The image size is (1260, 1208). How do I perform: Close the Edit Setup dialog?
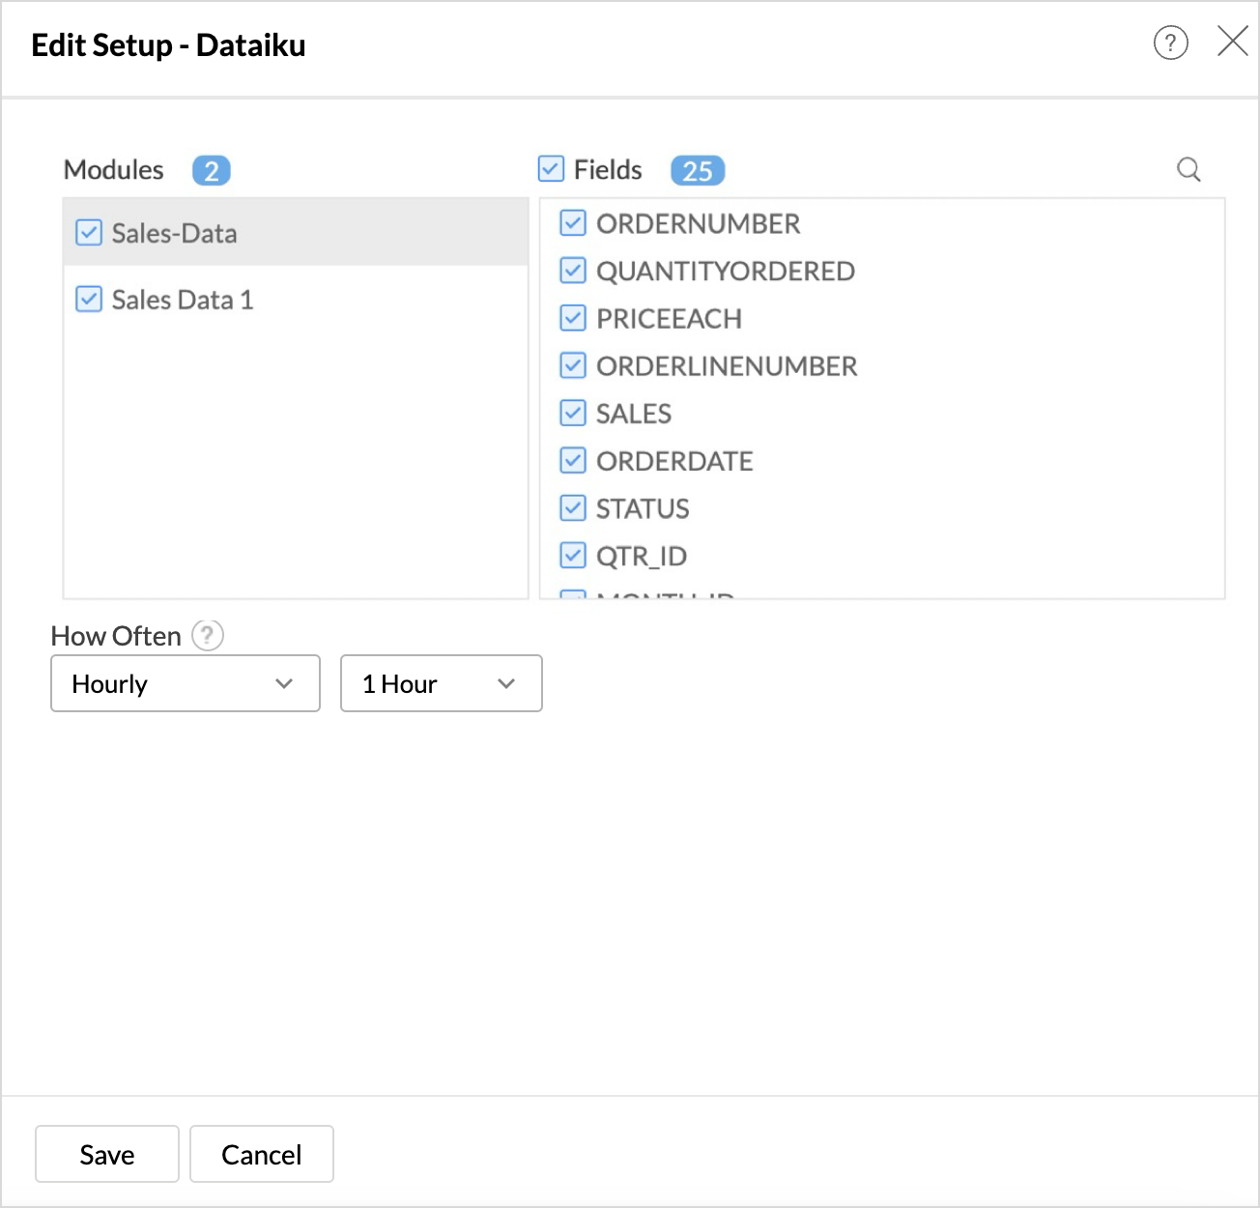(x=1232, y=43)
